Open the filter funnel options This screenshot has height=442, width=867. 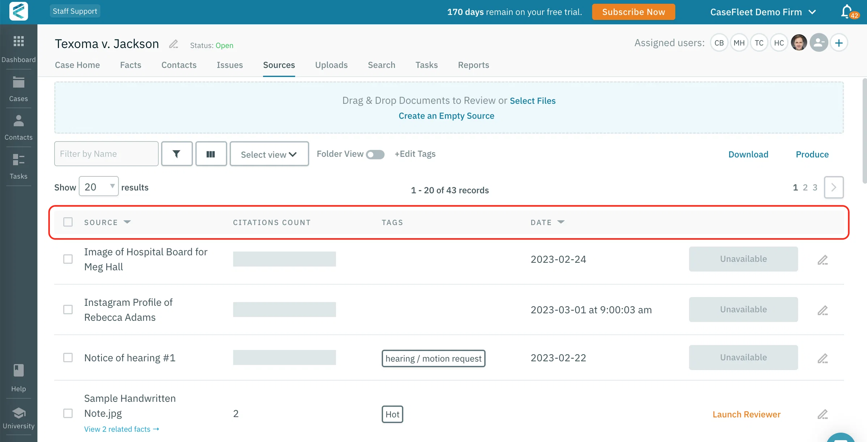tap(177, 154)
